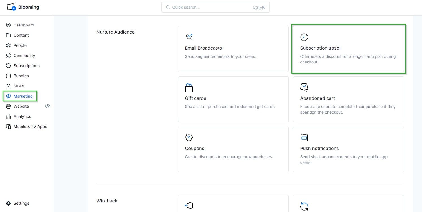Click the Push notifications icon
Image resolution: width=422 pixels, height=212 pixels.
pyautogui.click(x=304, y=137)
